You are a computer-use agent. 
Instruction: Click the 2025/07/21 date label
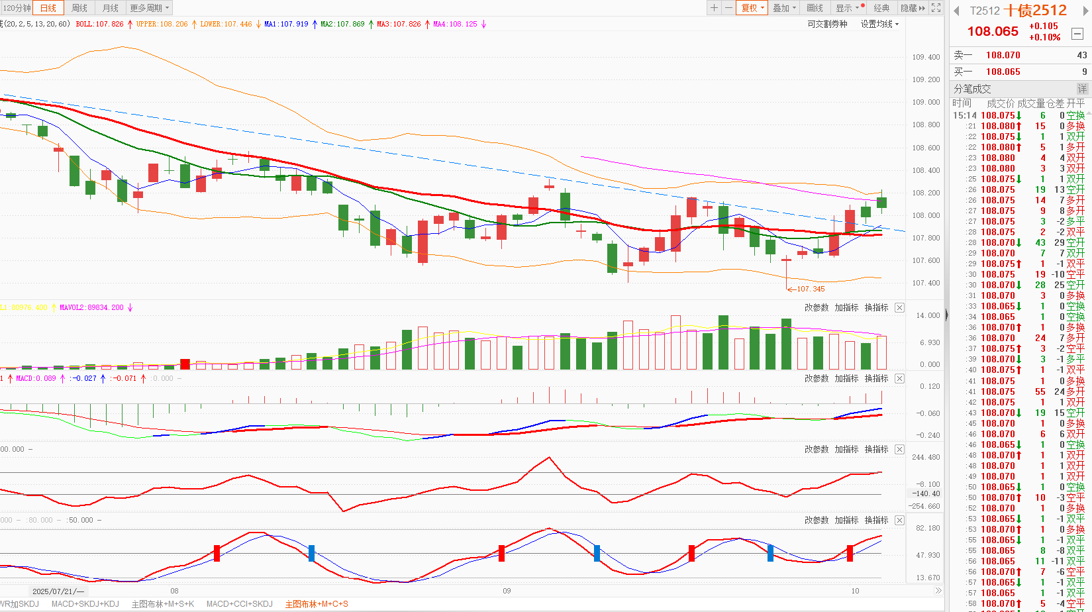[x=58, y=591]
